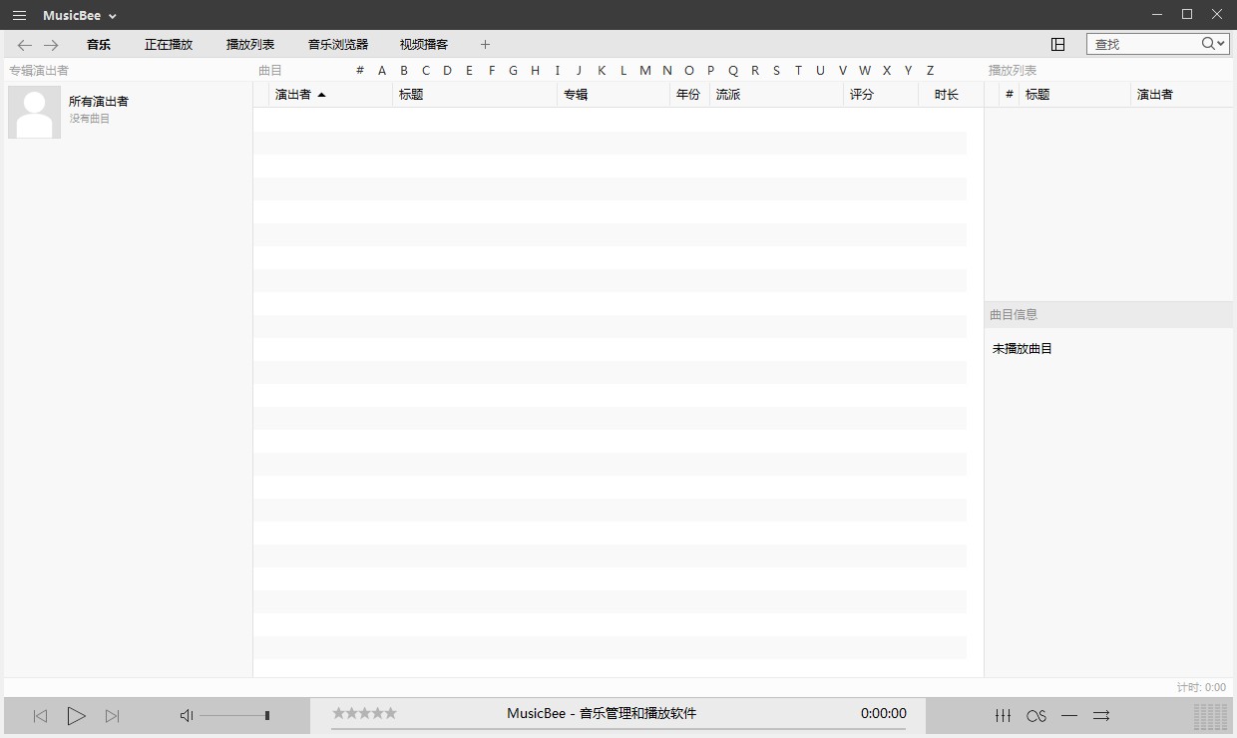The width and height of the screenshot is (1237, 738).
Task: Sort tracks by 标题 column
Action: [x=475, y=95]
